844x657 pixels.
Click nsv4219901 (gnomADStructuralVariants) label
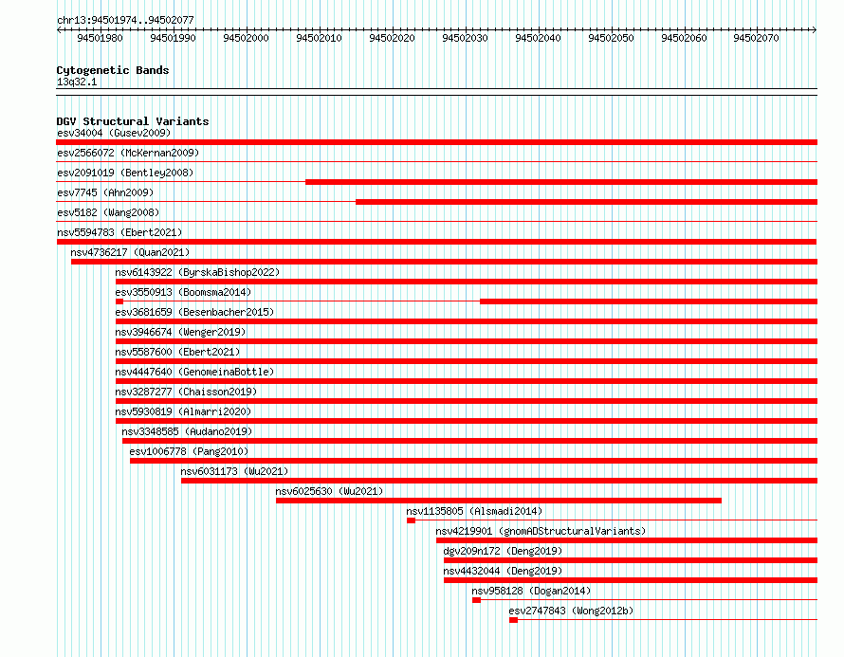[541, 531]
